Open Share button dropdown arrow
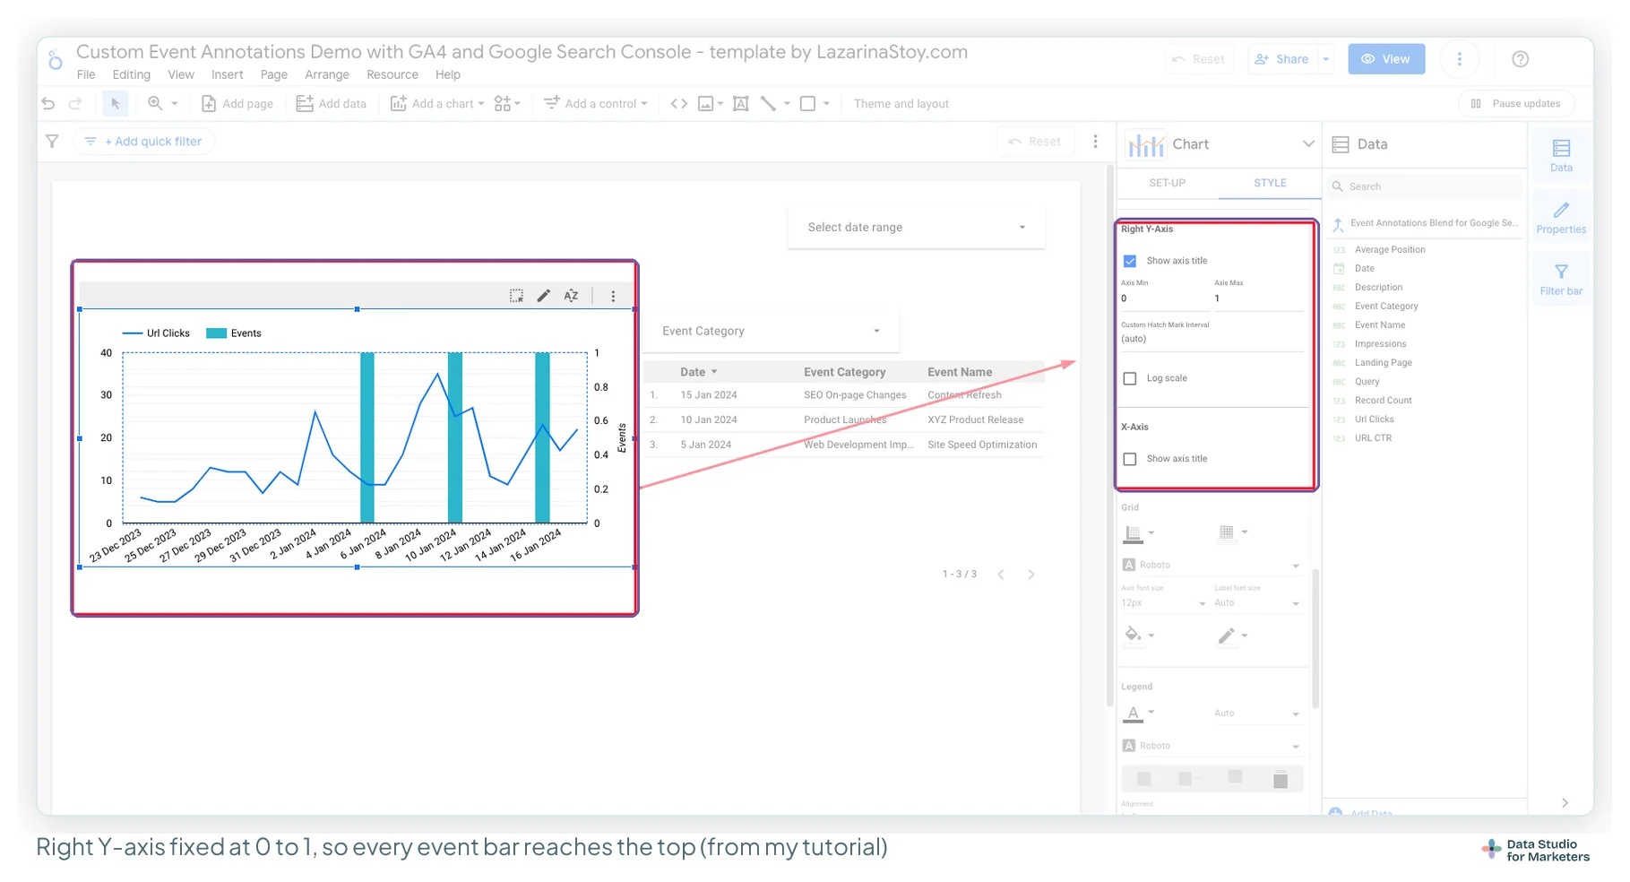This screenshot has height=882, width=1630. (1326, 59)
